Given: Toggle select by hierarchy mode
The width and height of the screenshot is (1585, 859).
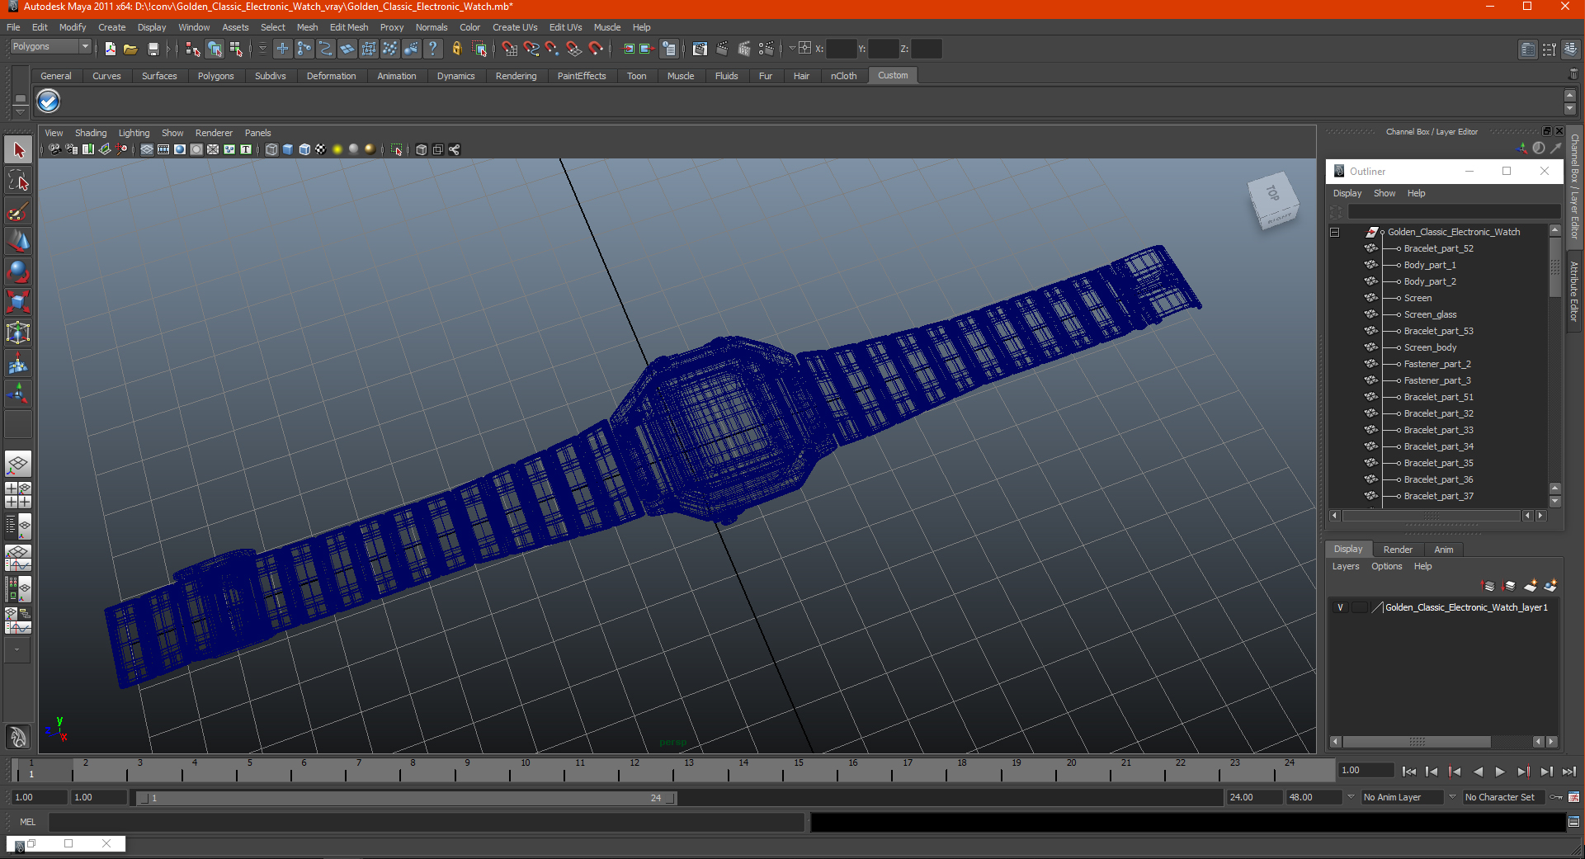Looking at the screenshot, I should [192, 49].
